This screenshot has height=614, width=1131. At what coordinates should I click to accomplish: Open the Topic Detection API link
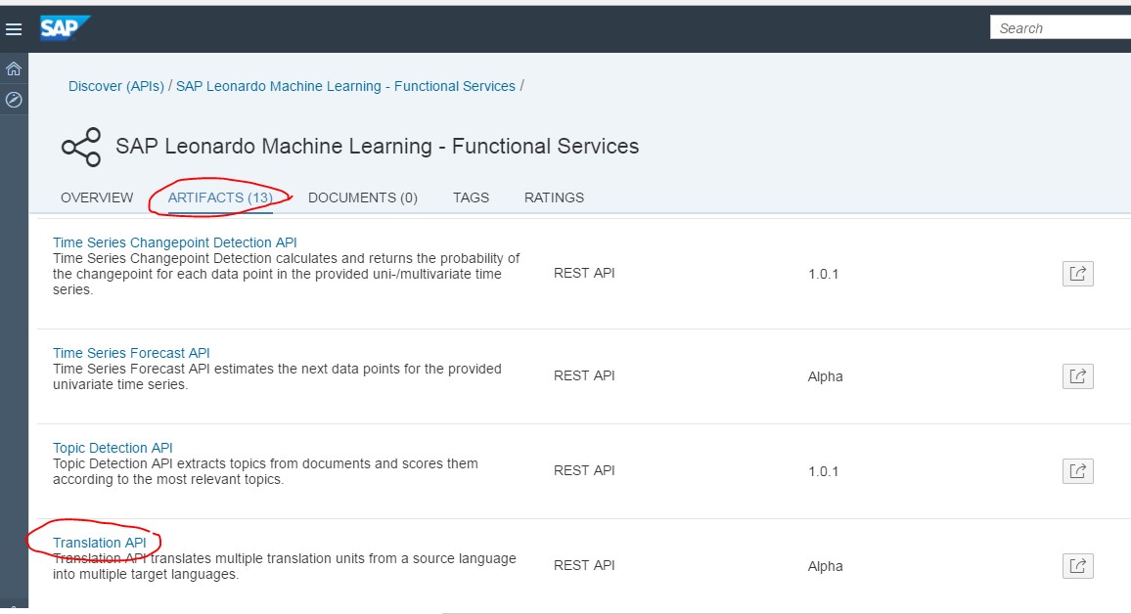112,447
